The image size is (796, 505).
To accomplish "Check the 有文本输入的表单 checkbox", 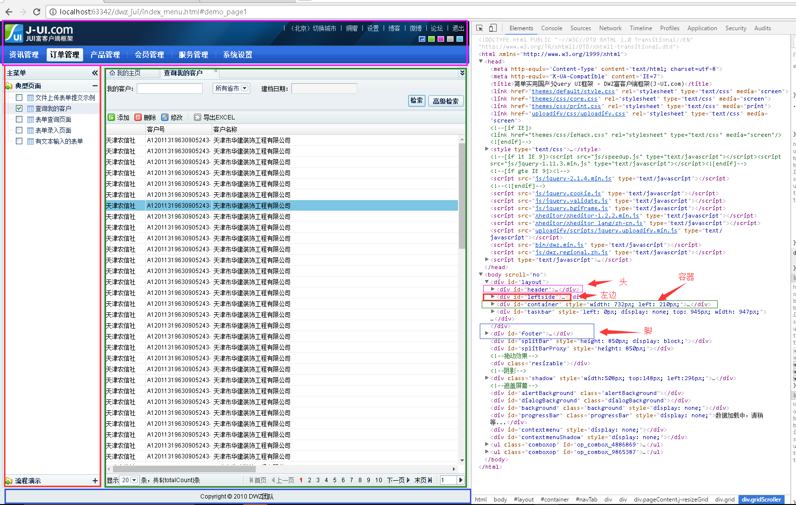I will (x=19, y=141).
